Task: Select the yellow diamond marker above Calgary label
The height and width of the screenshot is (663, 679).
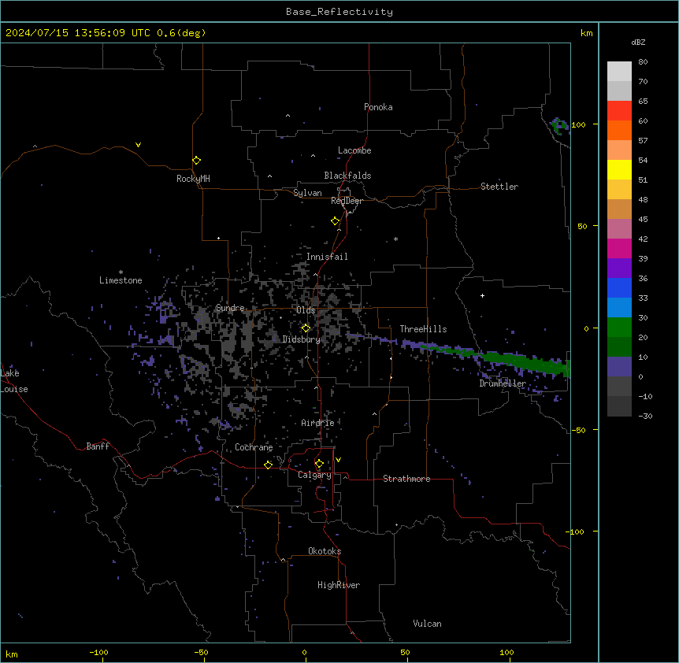Action: (319, 464)
